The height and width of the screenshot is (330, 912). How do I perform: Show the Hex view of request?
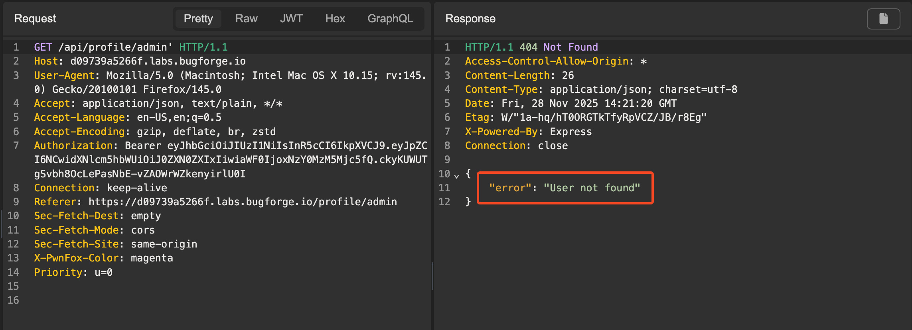click(x=335, y=19)
